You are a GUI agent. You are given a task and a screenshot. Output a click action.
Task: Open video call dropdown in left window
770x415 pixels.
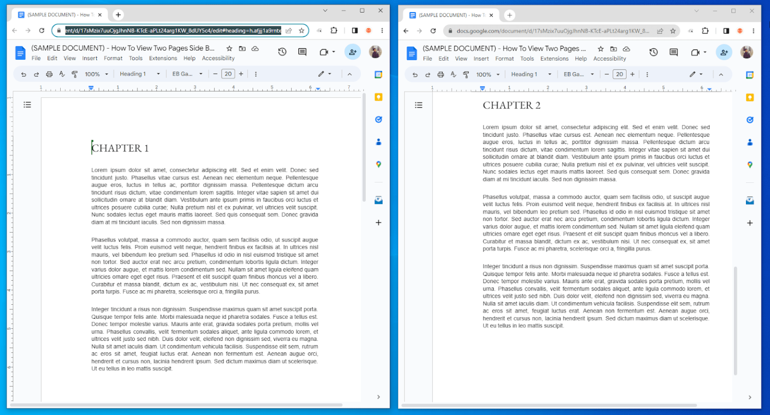(x=327, y=52)
